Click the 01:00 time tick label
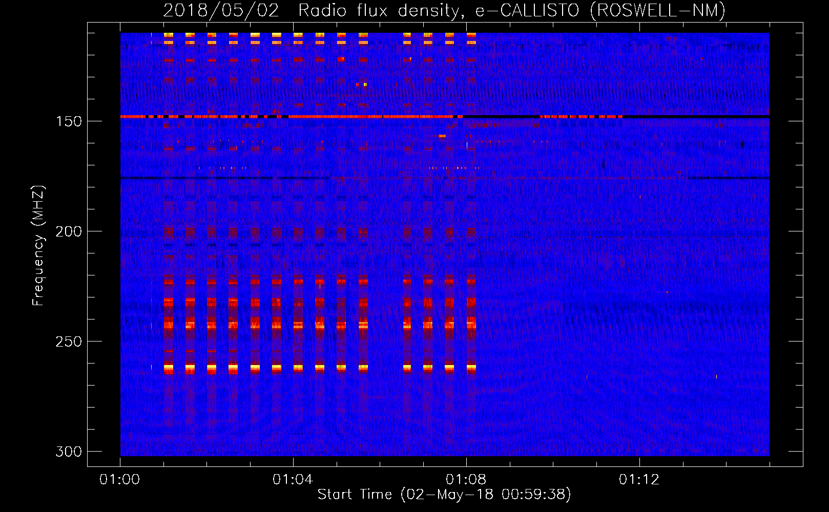The width and height of the screenshot is (829, 512). pyautogui.click(x=120, y=480)
